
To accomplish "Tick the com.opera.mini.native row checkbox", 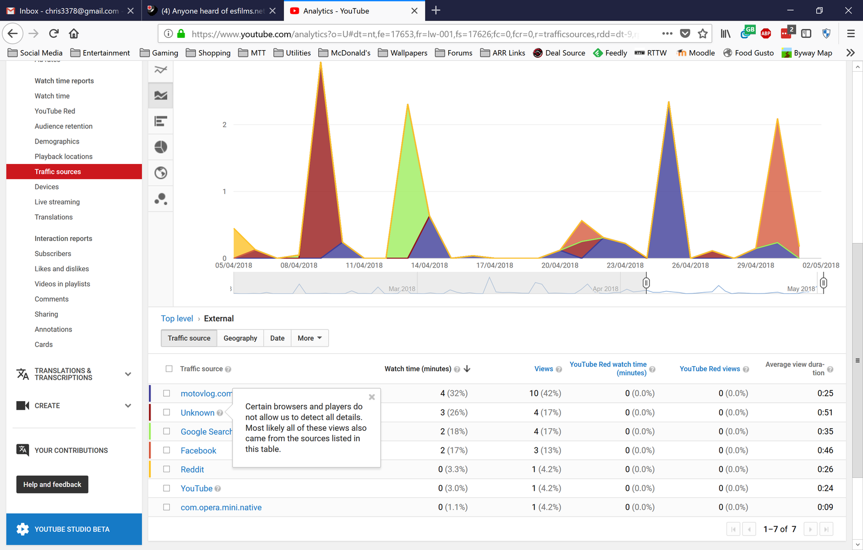I will pyautogui.click(x=167, y=507).
